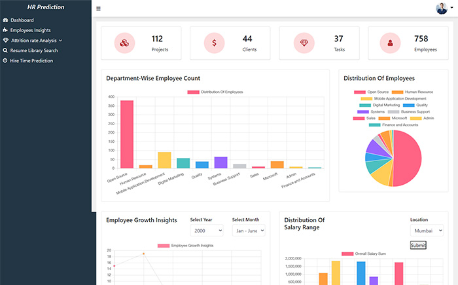458x285 pixels.
Task: Click the Department-Wise Employee Count heading
Action: [153, 79]
